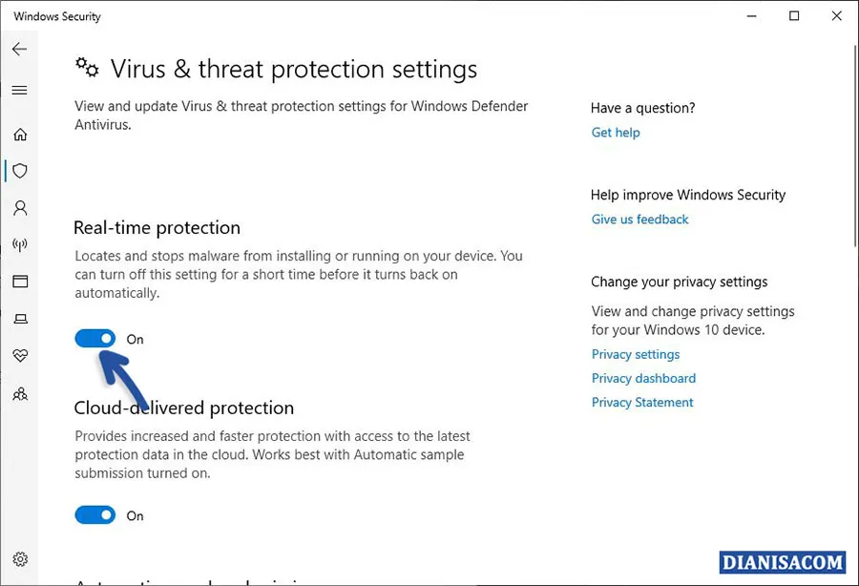This screenshot has width=859, height=586.
Task: Turn off the Real-time protection toggle
Action: tap(94, 338)
